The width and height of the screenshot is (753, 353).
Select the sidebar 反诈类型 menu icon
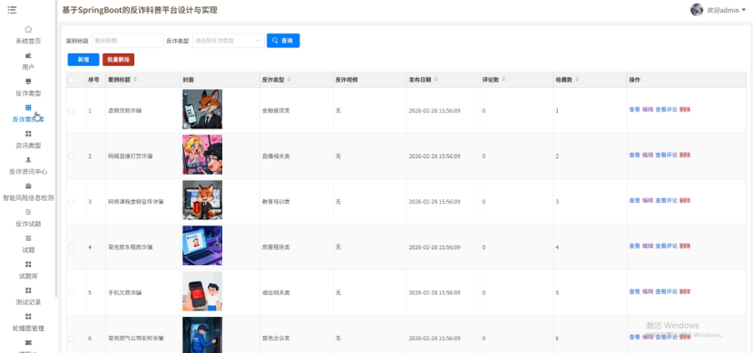tap(28, 81)
